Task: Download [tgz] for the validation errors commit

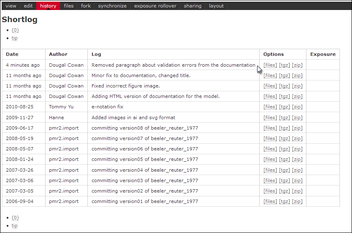Action: coord(284,65)
